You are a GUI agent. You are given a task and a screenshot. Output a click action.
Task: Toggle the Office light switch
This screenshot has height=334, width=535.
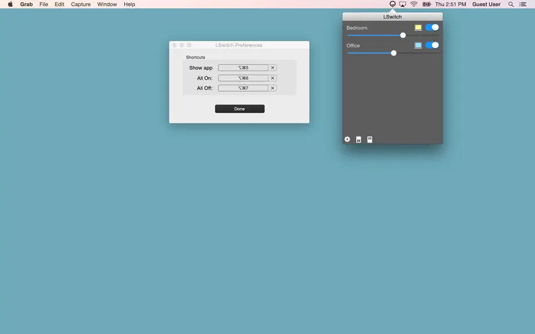pyautogui.click(x=432, y=45)
